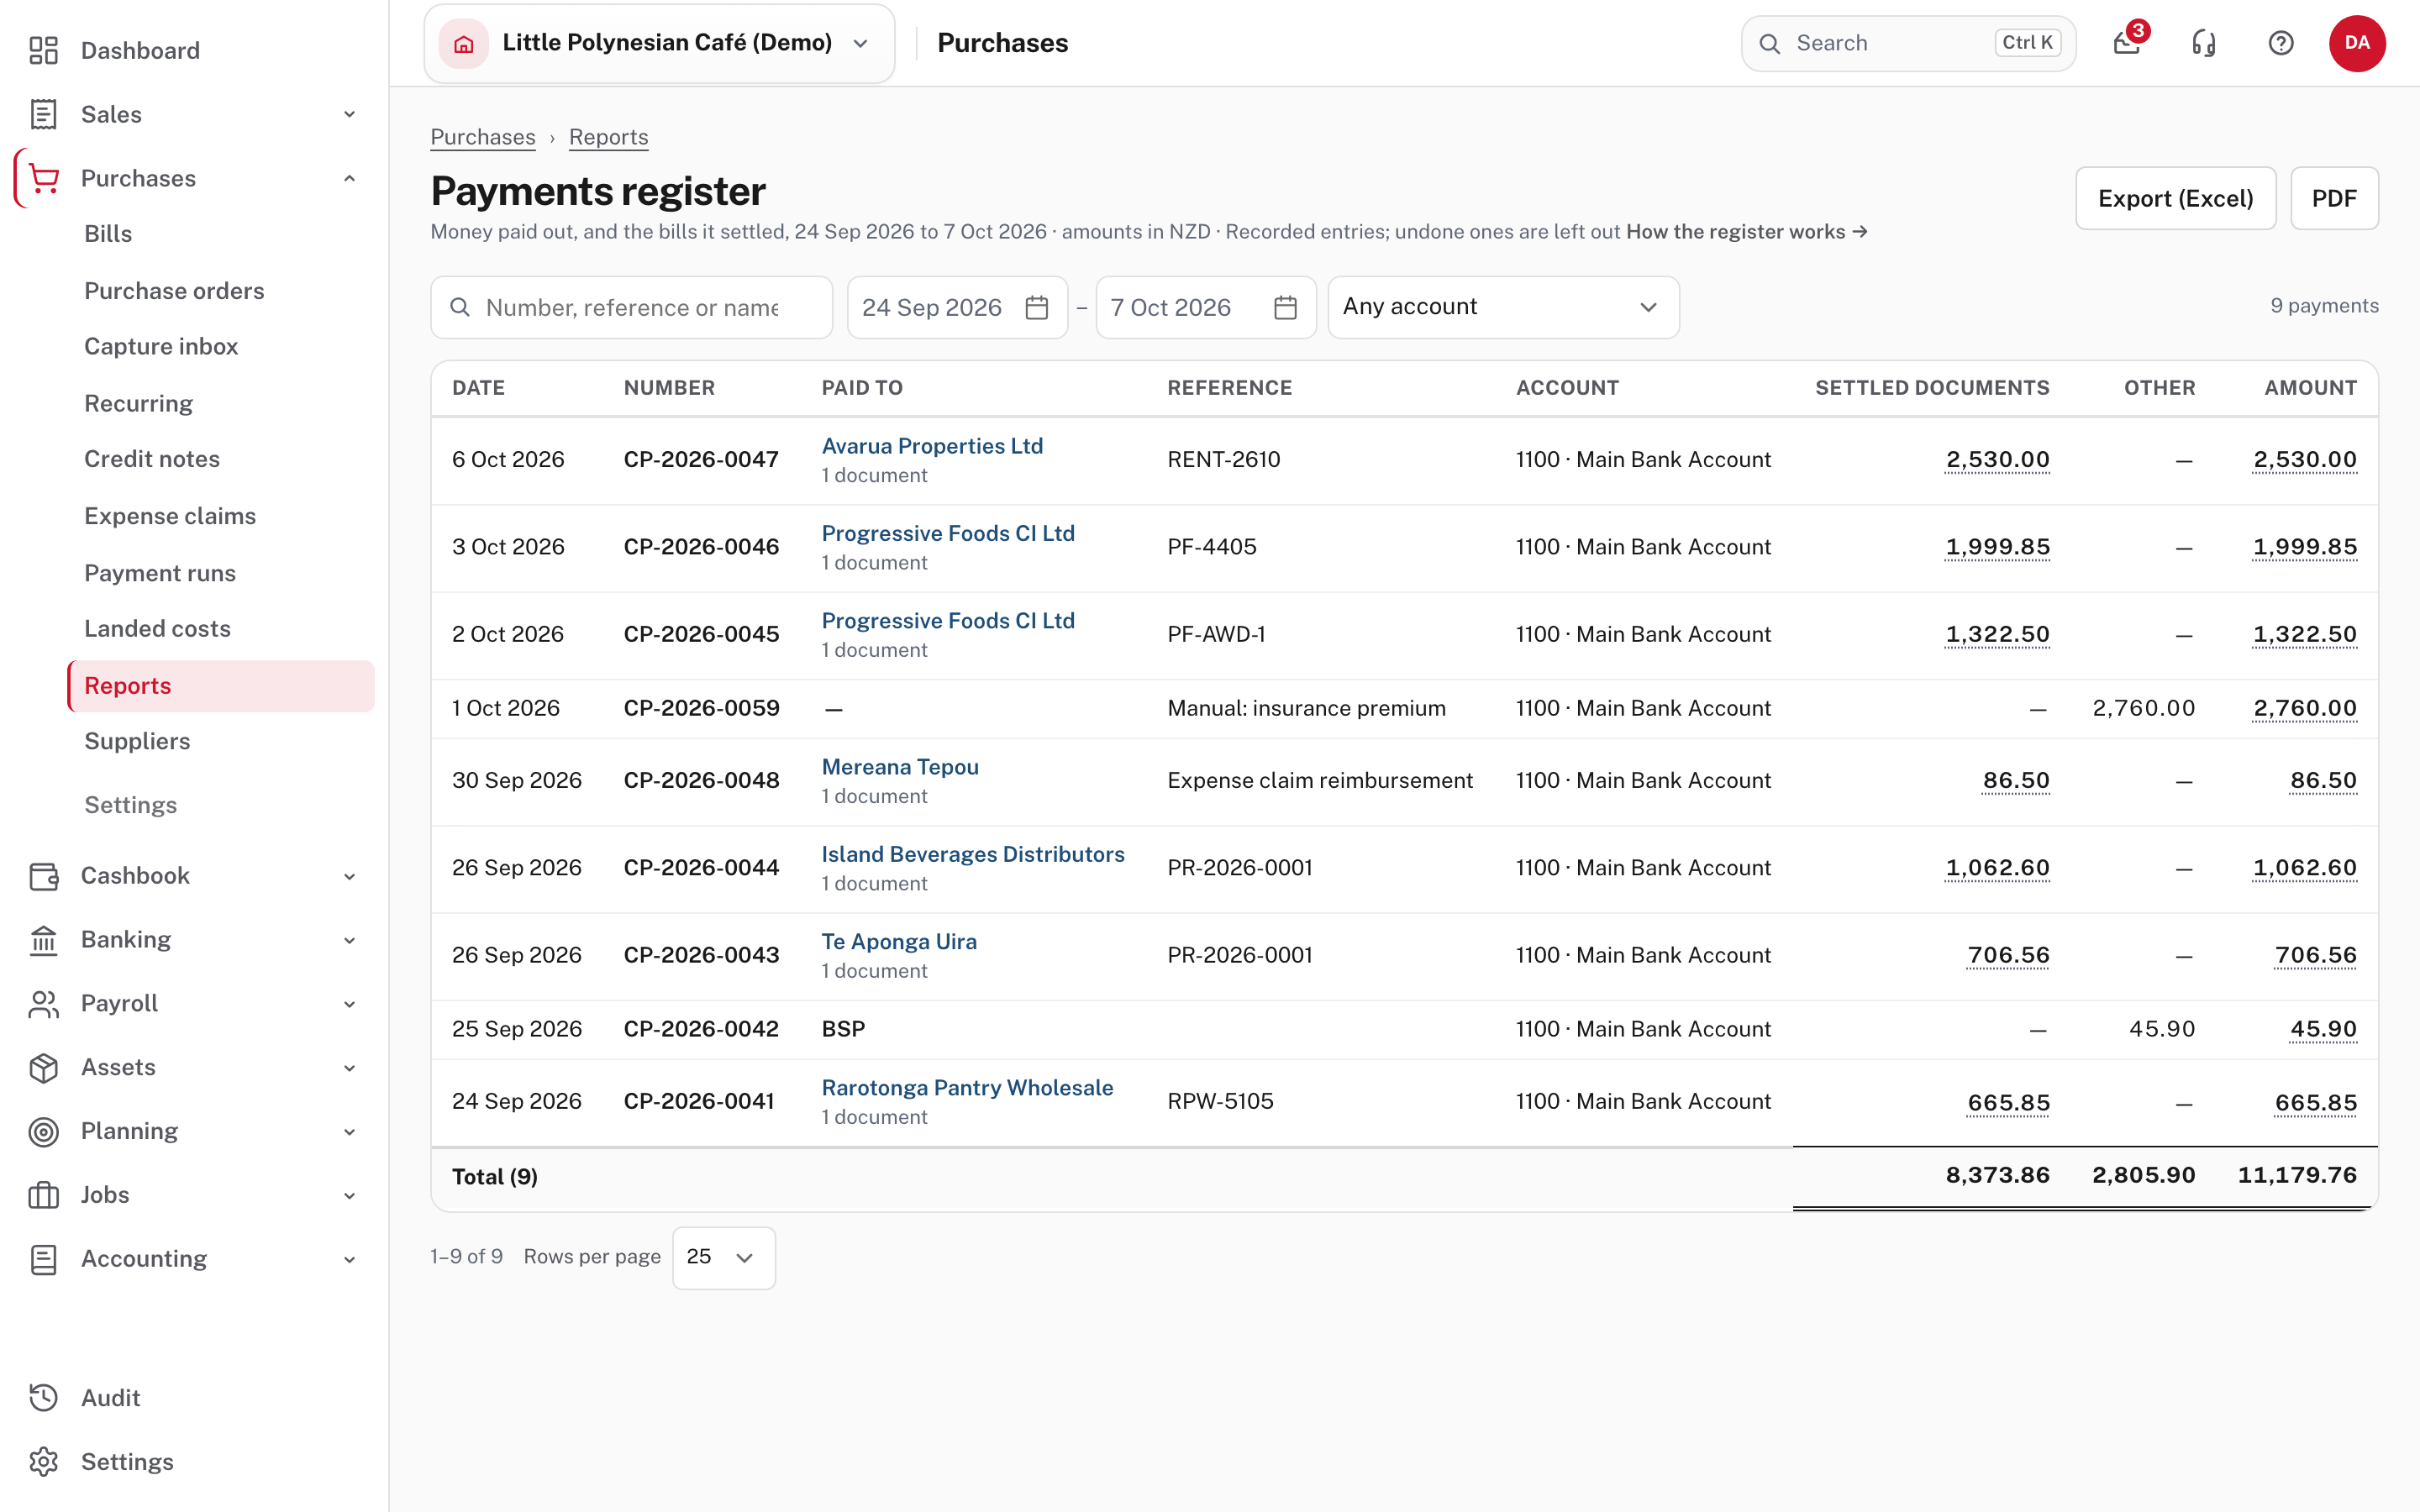This screenshot has height=1512, width=2420.
Task: Collapse the Purchases section chevron
Action: click(x=349, y=178)
